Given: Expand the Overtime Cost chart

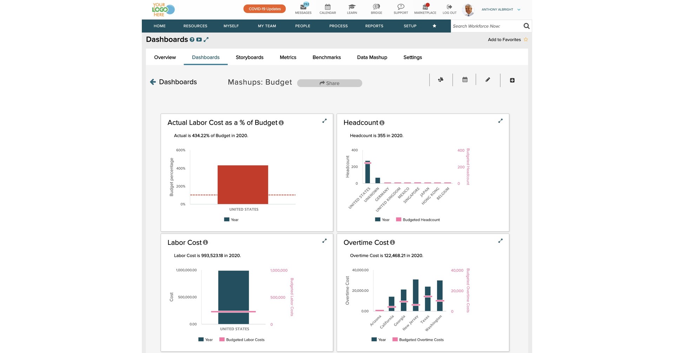Looking at the screenshot, I should [500, 241].
